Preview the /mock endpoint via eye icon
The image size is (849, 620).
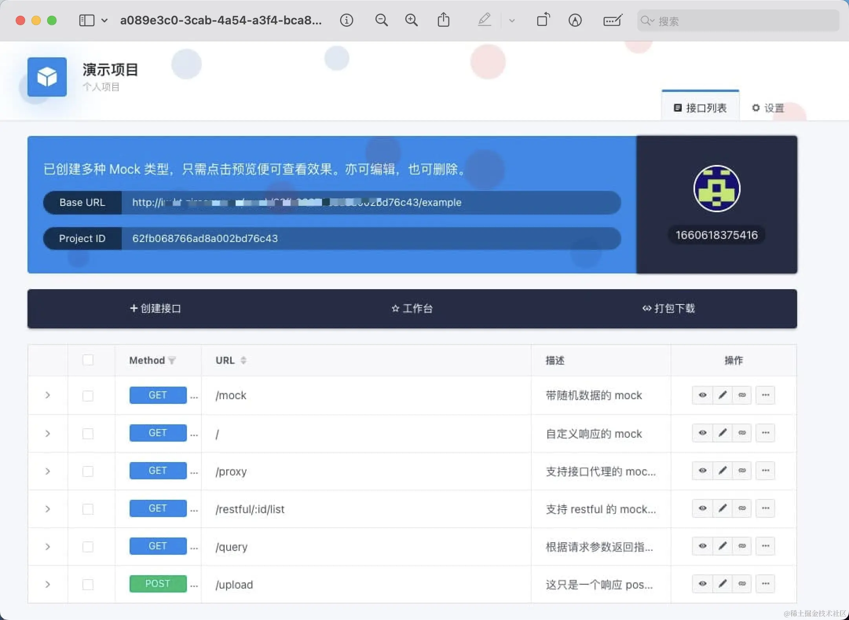point(703,395)
